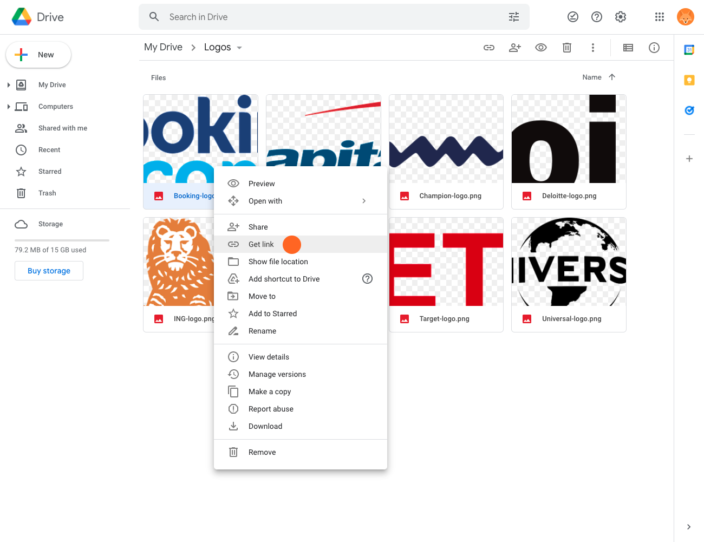
Task: Click the New button
Action: tap(38, 55)
